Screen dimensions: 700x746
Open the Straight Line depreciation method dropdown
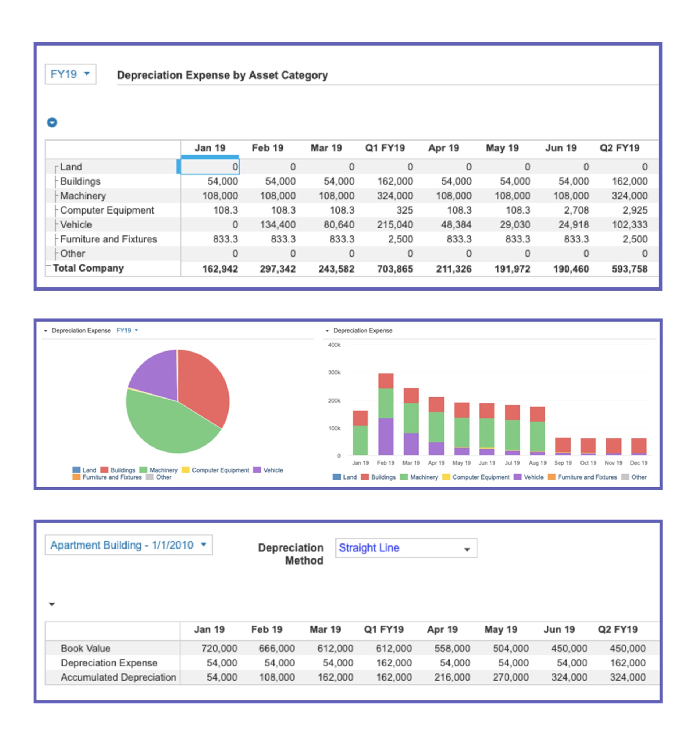pyautogui.click(x=406, y=548)
